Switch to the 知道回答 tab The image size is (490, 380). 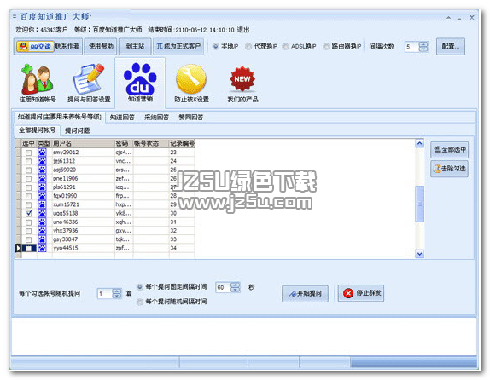click(122, 118)
